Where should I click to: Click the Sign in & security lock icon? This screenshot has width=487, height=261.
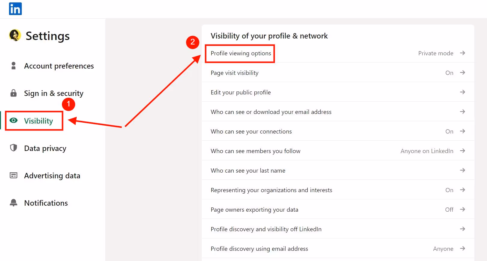[x=14, y=93]
